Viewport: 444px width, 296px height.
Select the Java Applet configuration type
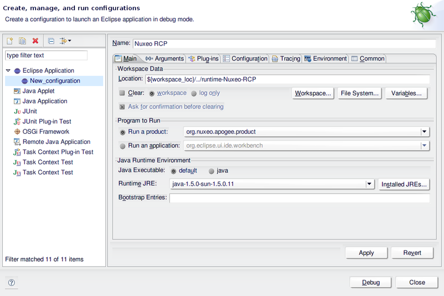point(38,91)
